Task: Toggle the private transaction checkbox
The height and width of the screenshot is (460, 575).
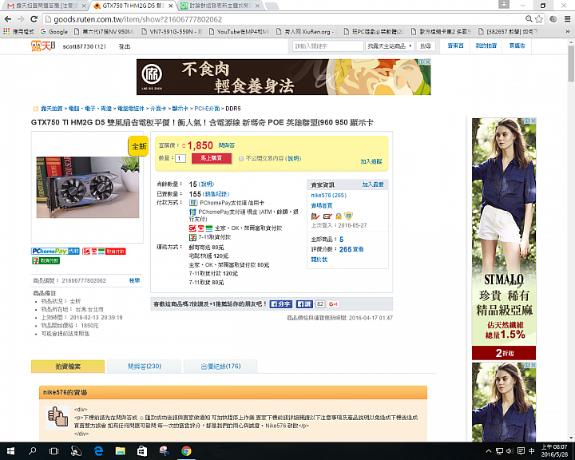Action: 241,158
